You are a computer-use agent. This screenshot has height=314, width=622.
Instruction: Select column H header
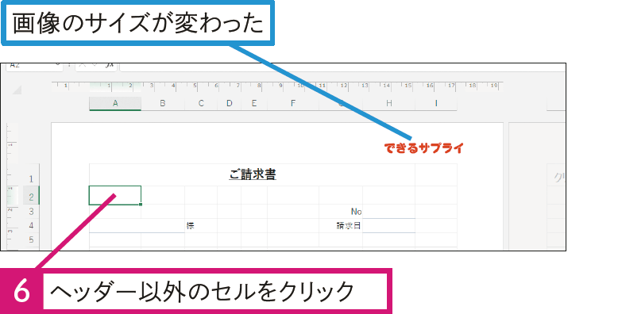(x=388, y=103)
